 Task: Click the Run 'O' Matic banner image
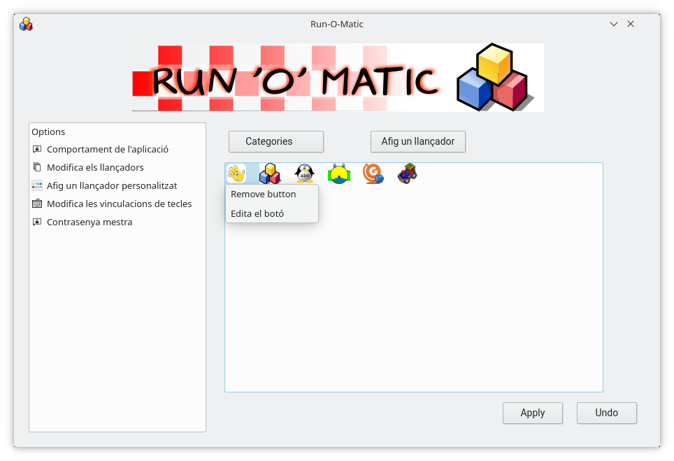click(338, 78)
